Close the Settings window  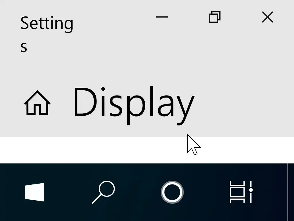268,17
